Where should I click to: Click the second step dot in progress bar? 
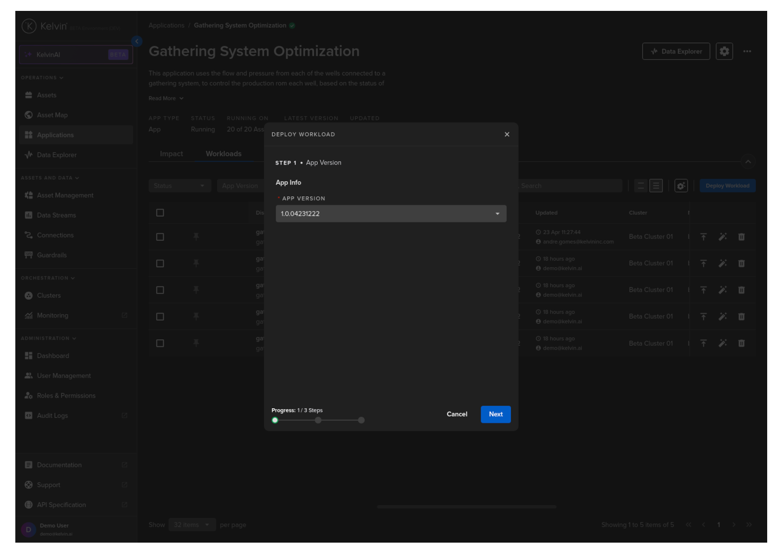click(318, 420)
